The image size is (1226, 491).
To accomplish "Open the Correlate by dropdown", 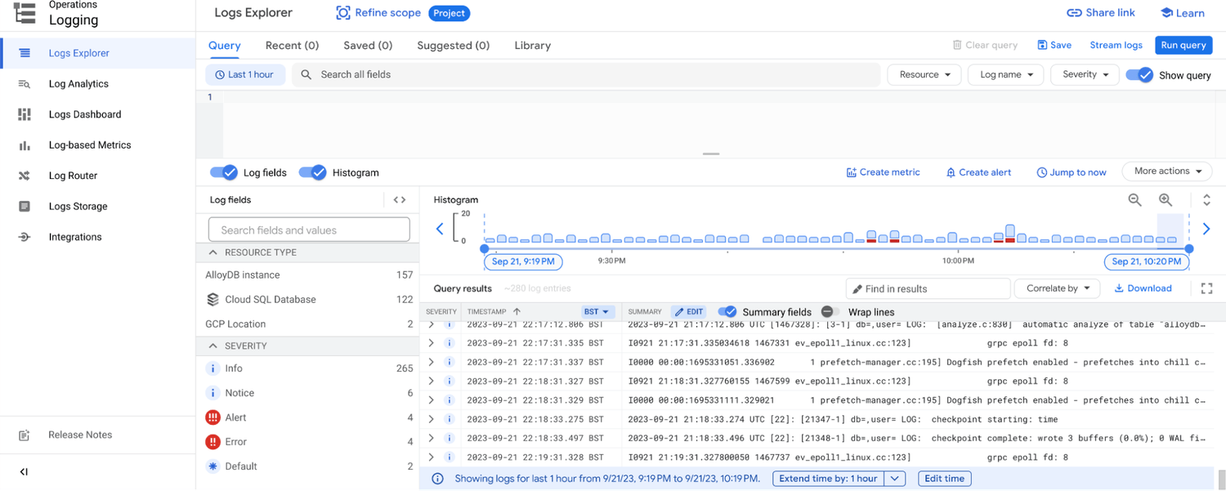I will 1057,288.
